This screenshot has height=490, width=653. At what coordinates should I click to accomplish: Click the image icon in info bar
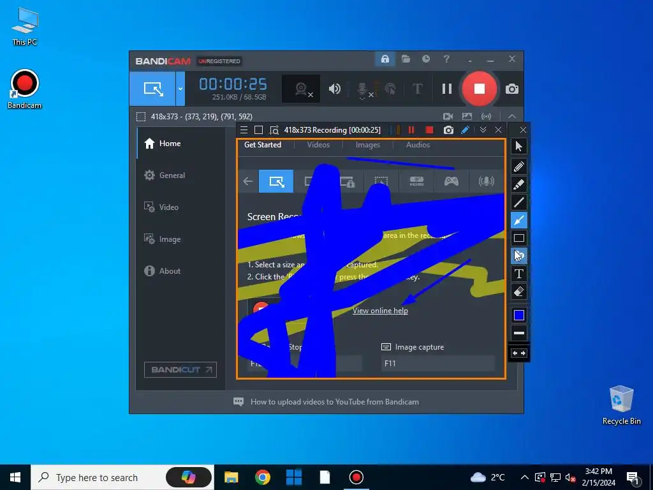467,117
